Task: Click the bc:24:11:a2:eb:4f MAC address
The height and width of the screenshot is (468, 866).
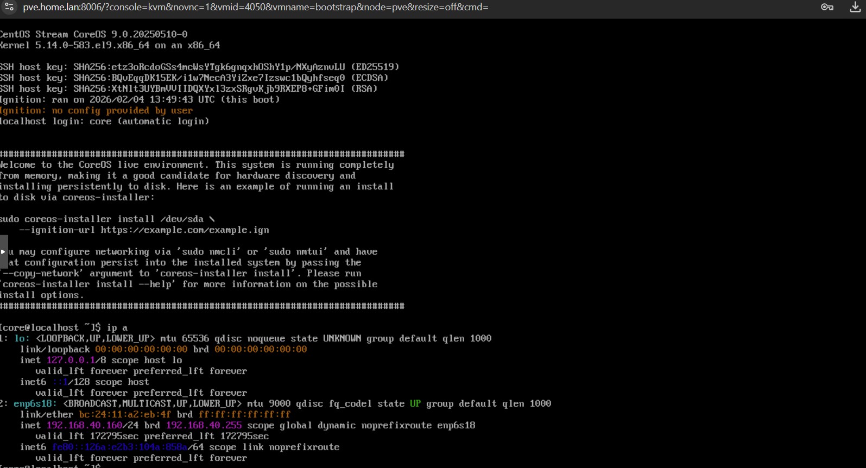Action: (125, 414)
